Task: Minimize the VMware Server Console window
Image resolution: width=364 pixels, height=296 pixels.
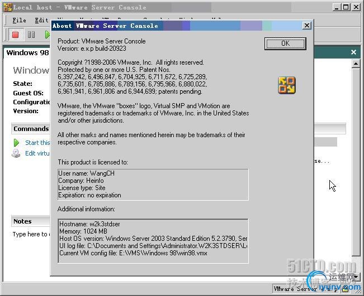Action: click(337, 7)
